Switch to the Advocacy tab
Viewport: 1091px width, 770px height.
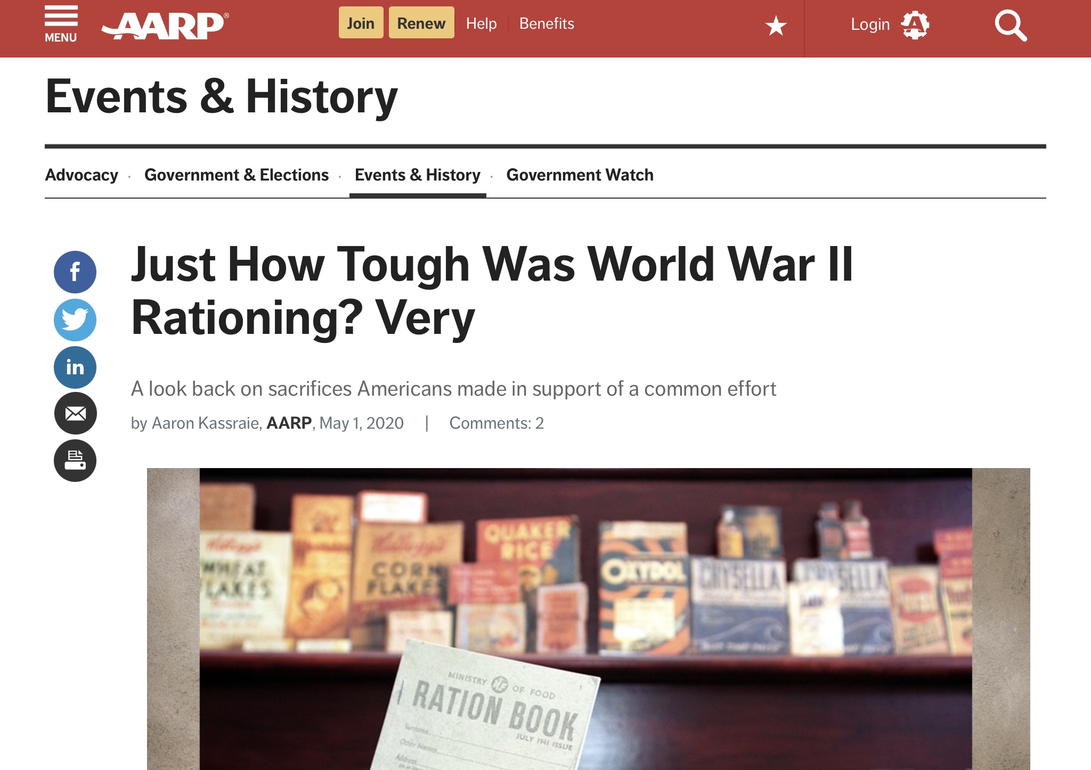(x=82, y=175)
